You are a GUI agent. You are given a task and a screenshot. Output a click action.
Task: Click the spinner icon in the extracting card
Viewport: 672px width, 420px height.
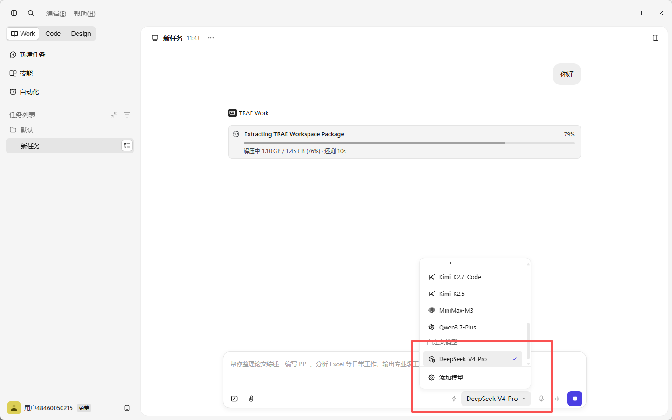pyautogui.click(x=236, y=134)
